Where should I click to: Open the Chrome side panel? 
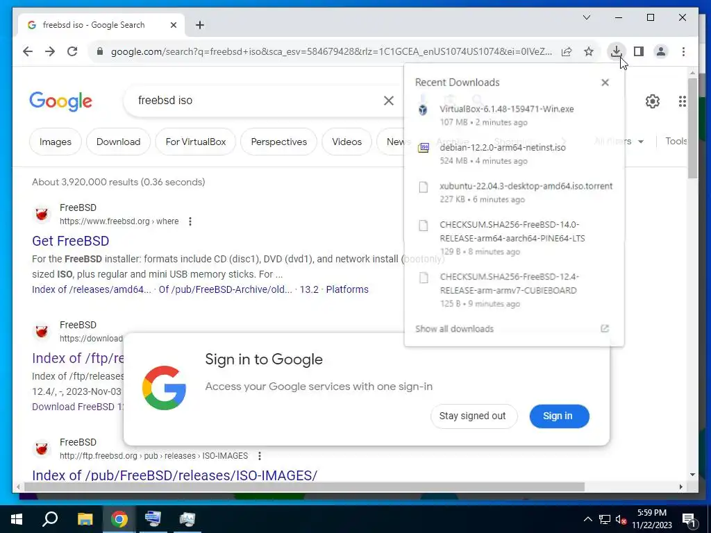pos(639,51)
